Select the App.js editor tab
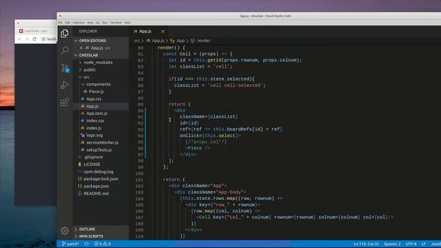 pos(145,31)
